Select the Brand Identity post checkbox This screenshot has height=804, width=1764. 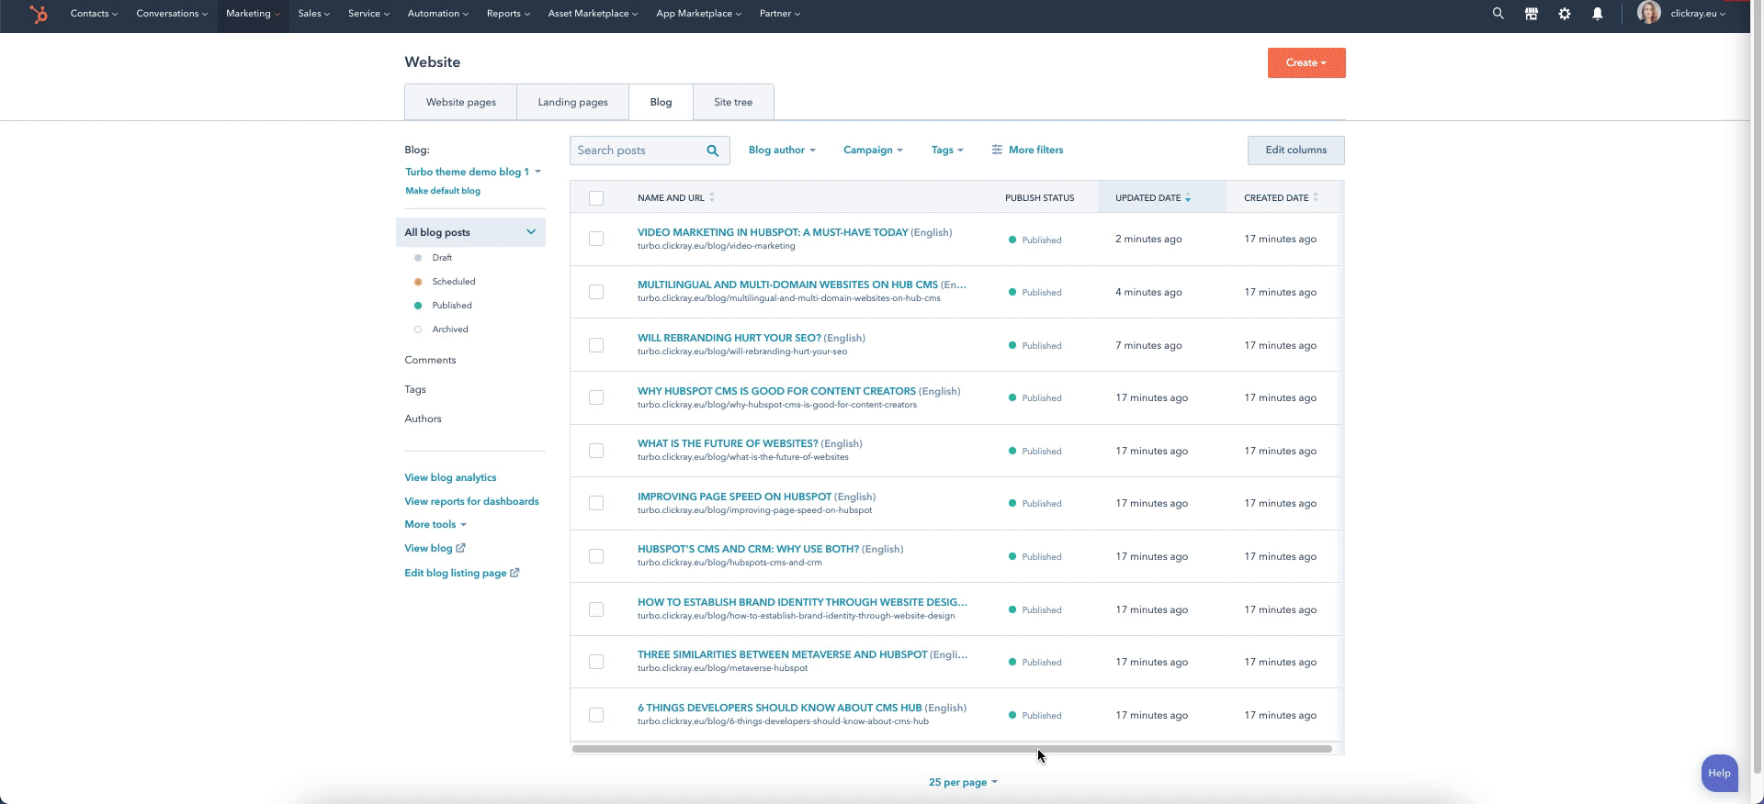[596, 609]
